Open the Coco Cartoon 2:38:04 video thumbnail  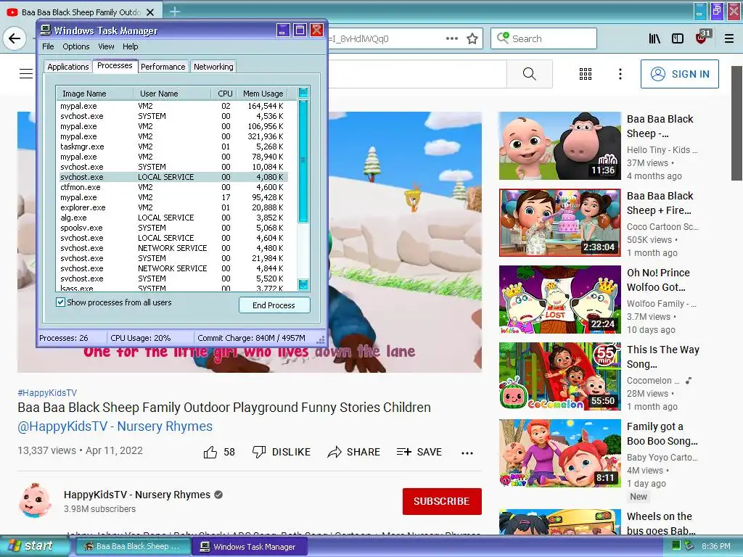point(559,223)
